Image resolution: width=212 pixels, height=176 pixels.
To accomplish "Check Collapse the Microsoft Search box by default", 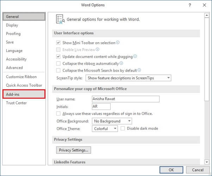I will coord(58,70).
